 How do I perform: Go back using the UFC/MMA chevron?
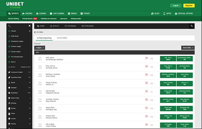[x=35, y=32]
